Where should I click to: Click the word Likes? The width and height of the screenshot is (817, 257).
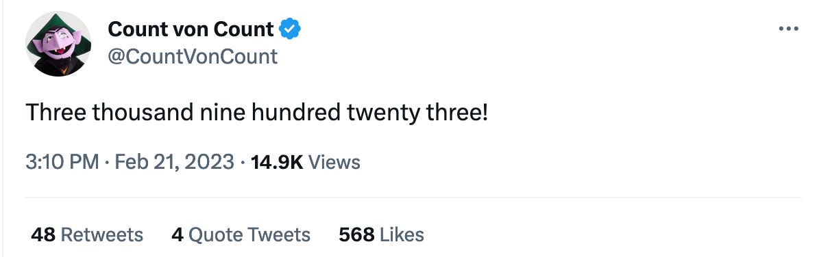(402, 234)
